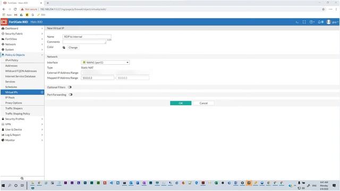Open the Network menu

pos(22,45)
